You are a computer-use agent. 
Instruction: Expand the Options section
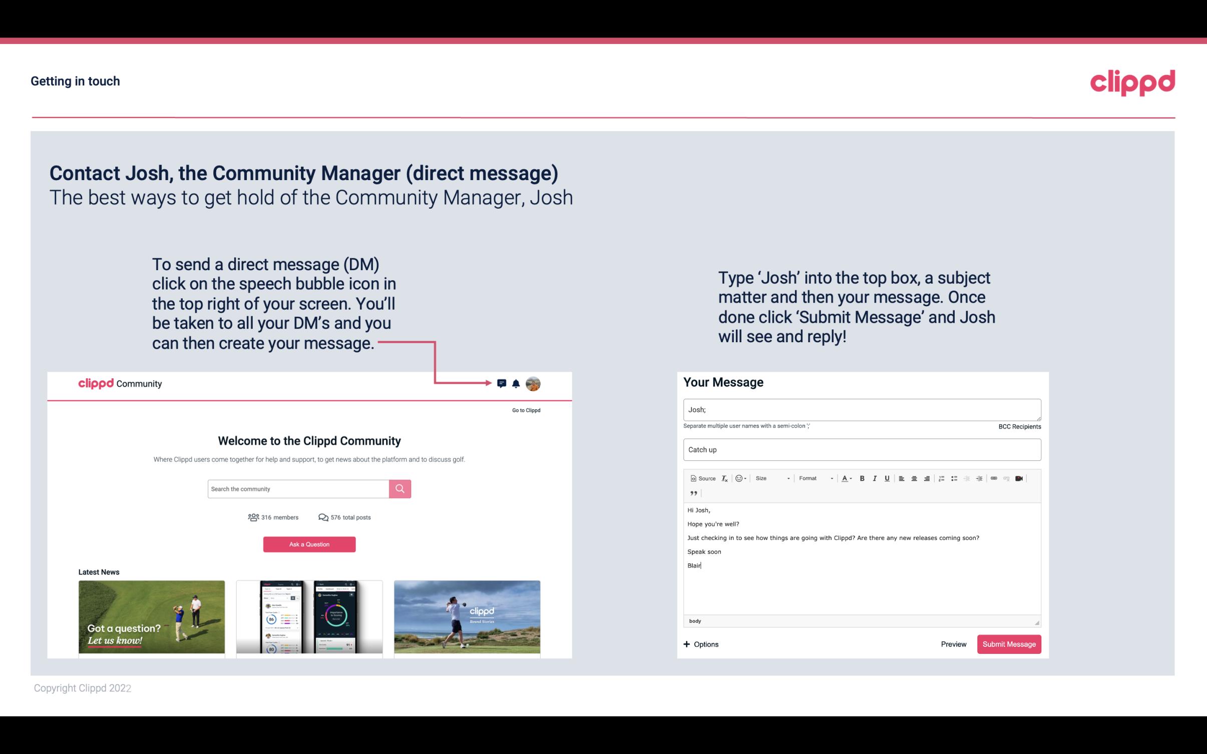click(x=700, y=644)
